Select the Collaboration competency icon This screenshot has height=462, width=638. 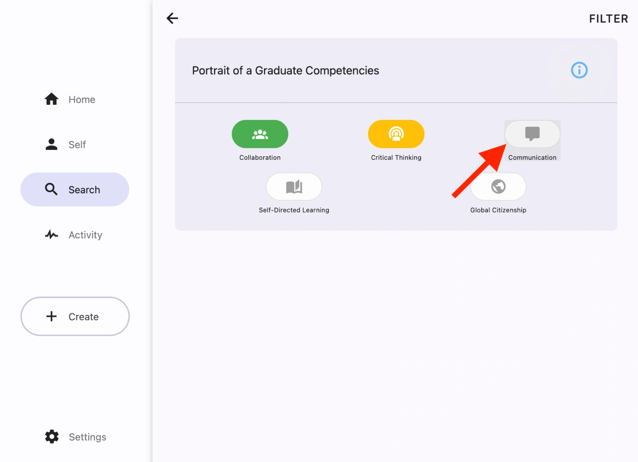(260, 134)
